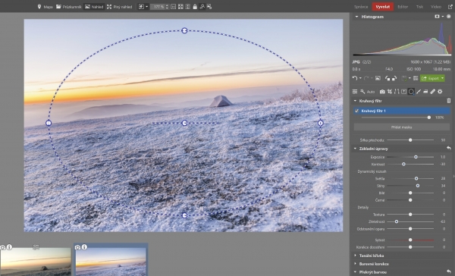This screenshot has width=455, height=276.
Task: Toggle the Mapa view
Action: (x=45, y=6)
